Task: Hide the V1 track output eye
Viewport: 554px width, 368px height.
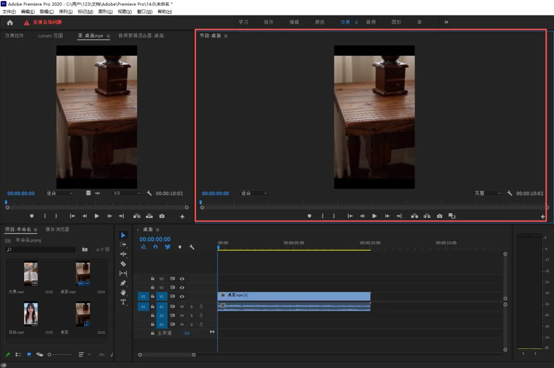Action: tap(182, 297)
